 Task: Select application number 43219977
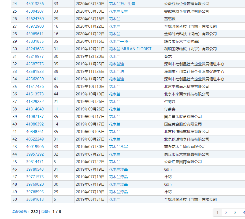pyautogui.click(x=35, y=56)
